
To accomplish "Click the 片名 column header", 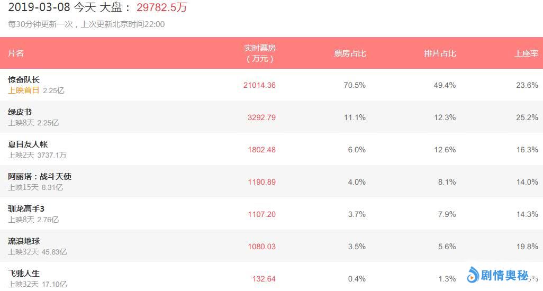I will coord(16,53).
